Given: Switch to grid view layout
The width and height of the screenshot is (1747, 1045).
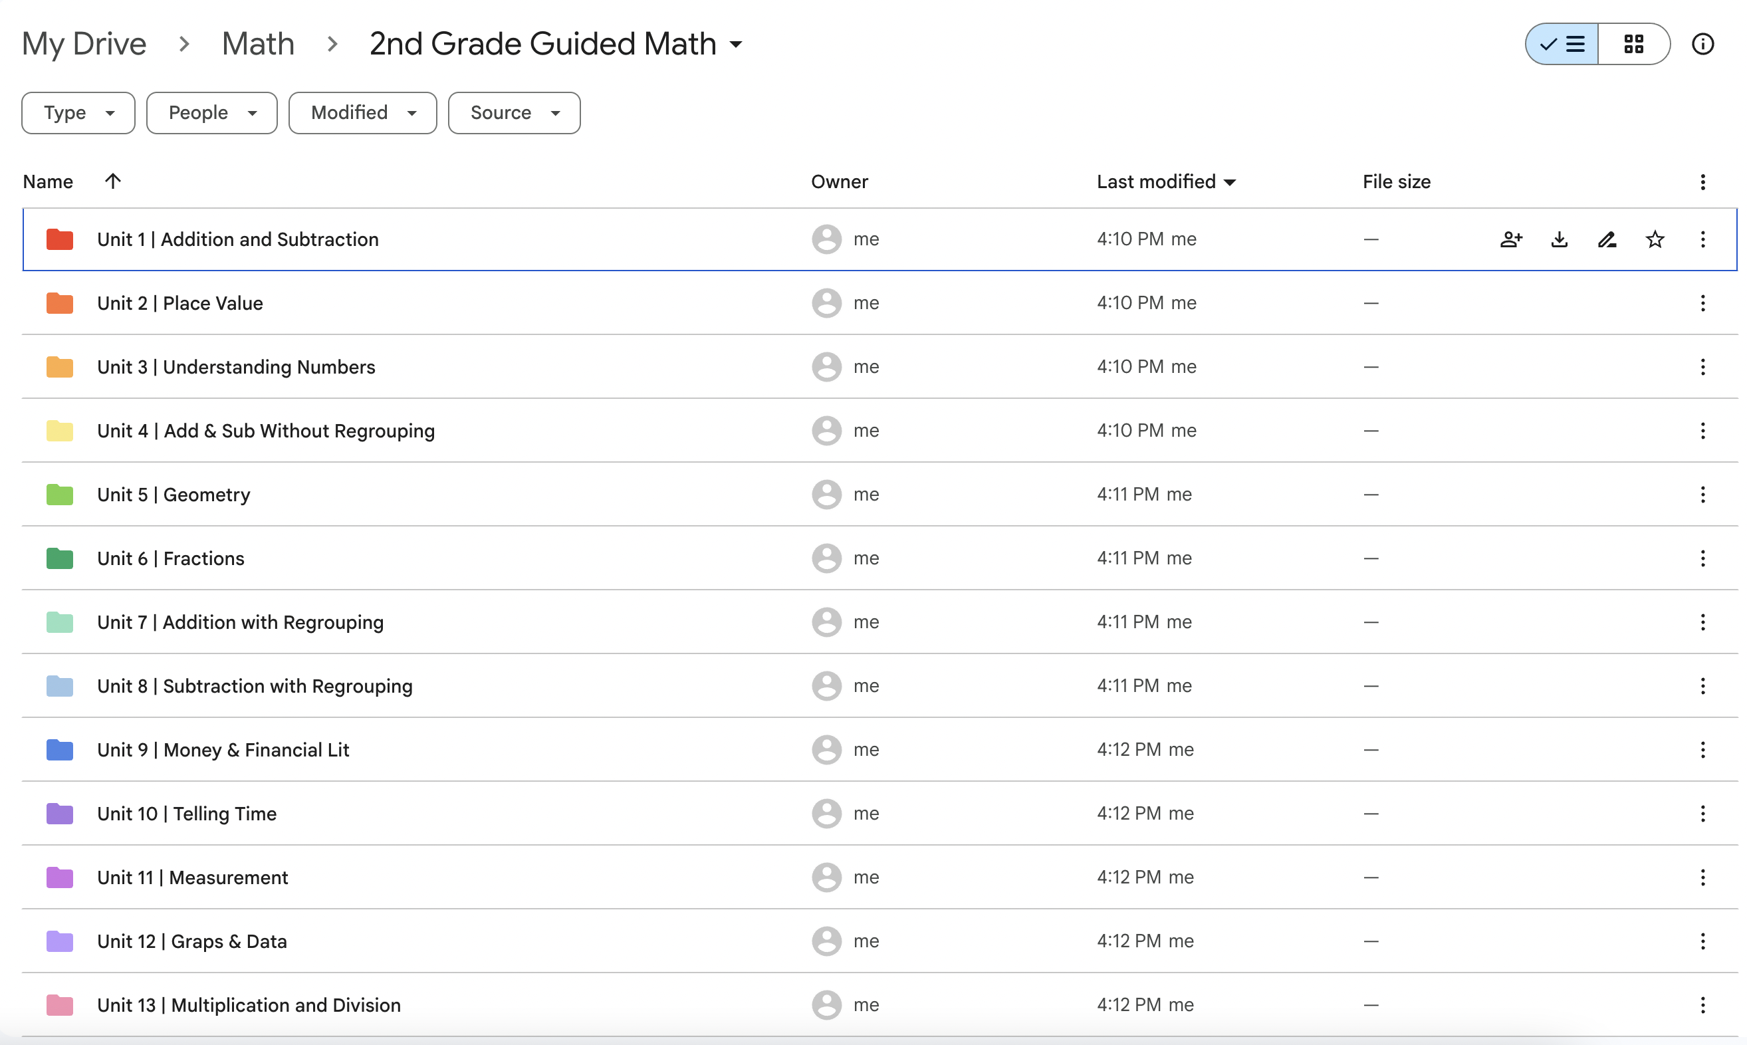Looking at the screenshot, I should (x=1633, y=44).
